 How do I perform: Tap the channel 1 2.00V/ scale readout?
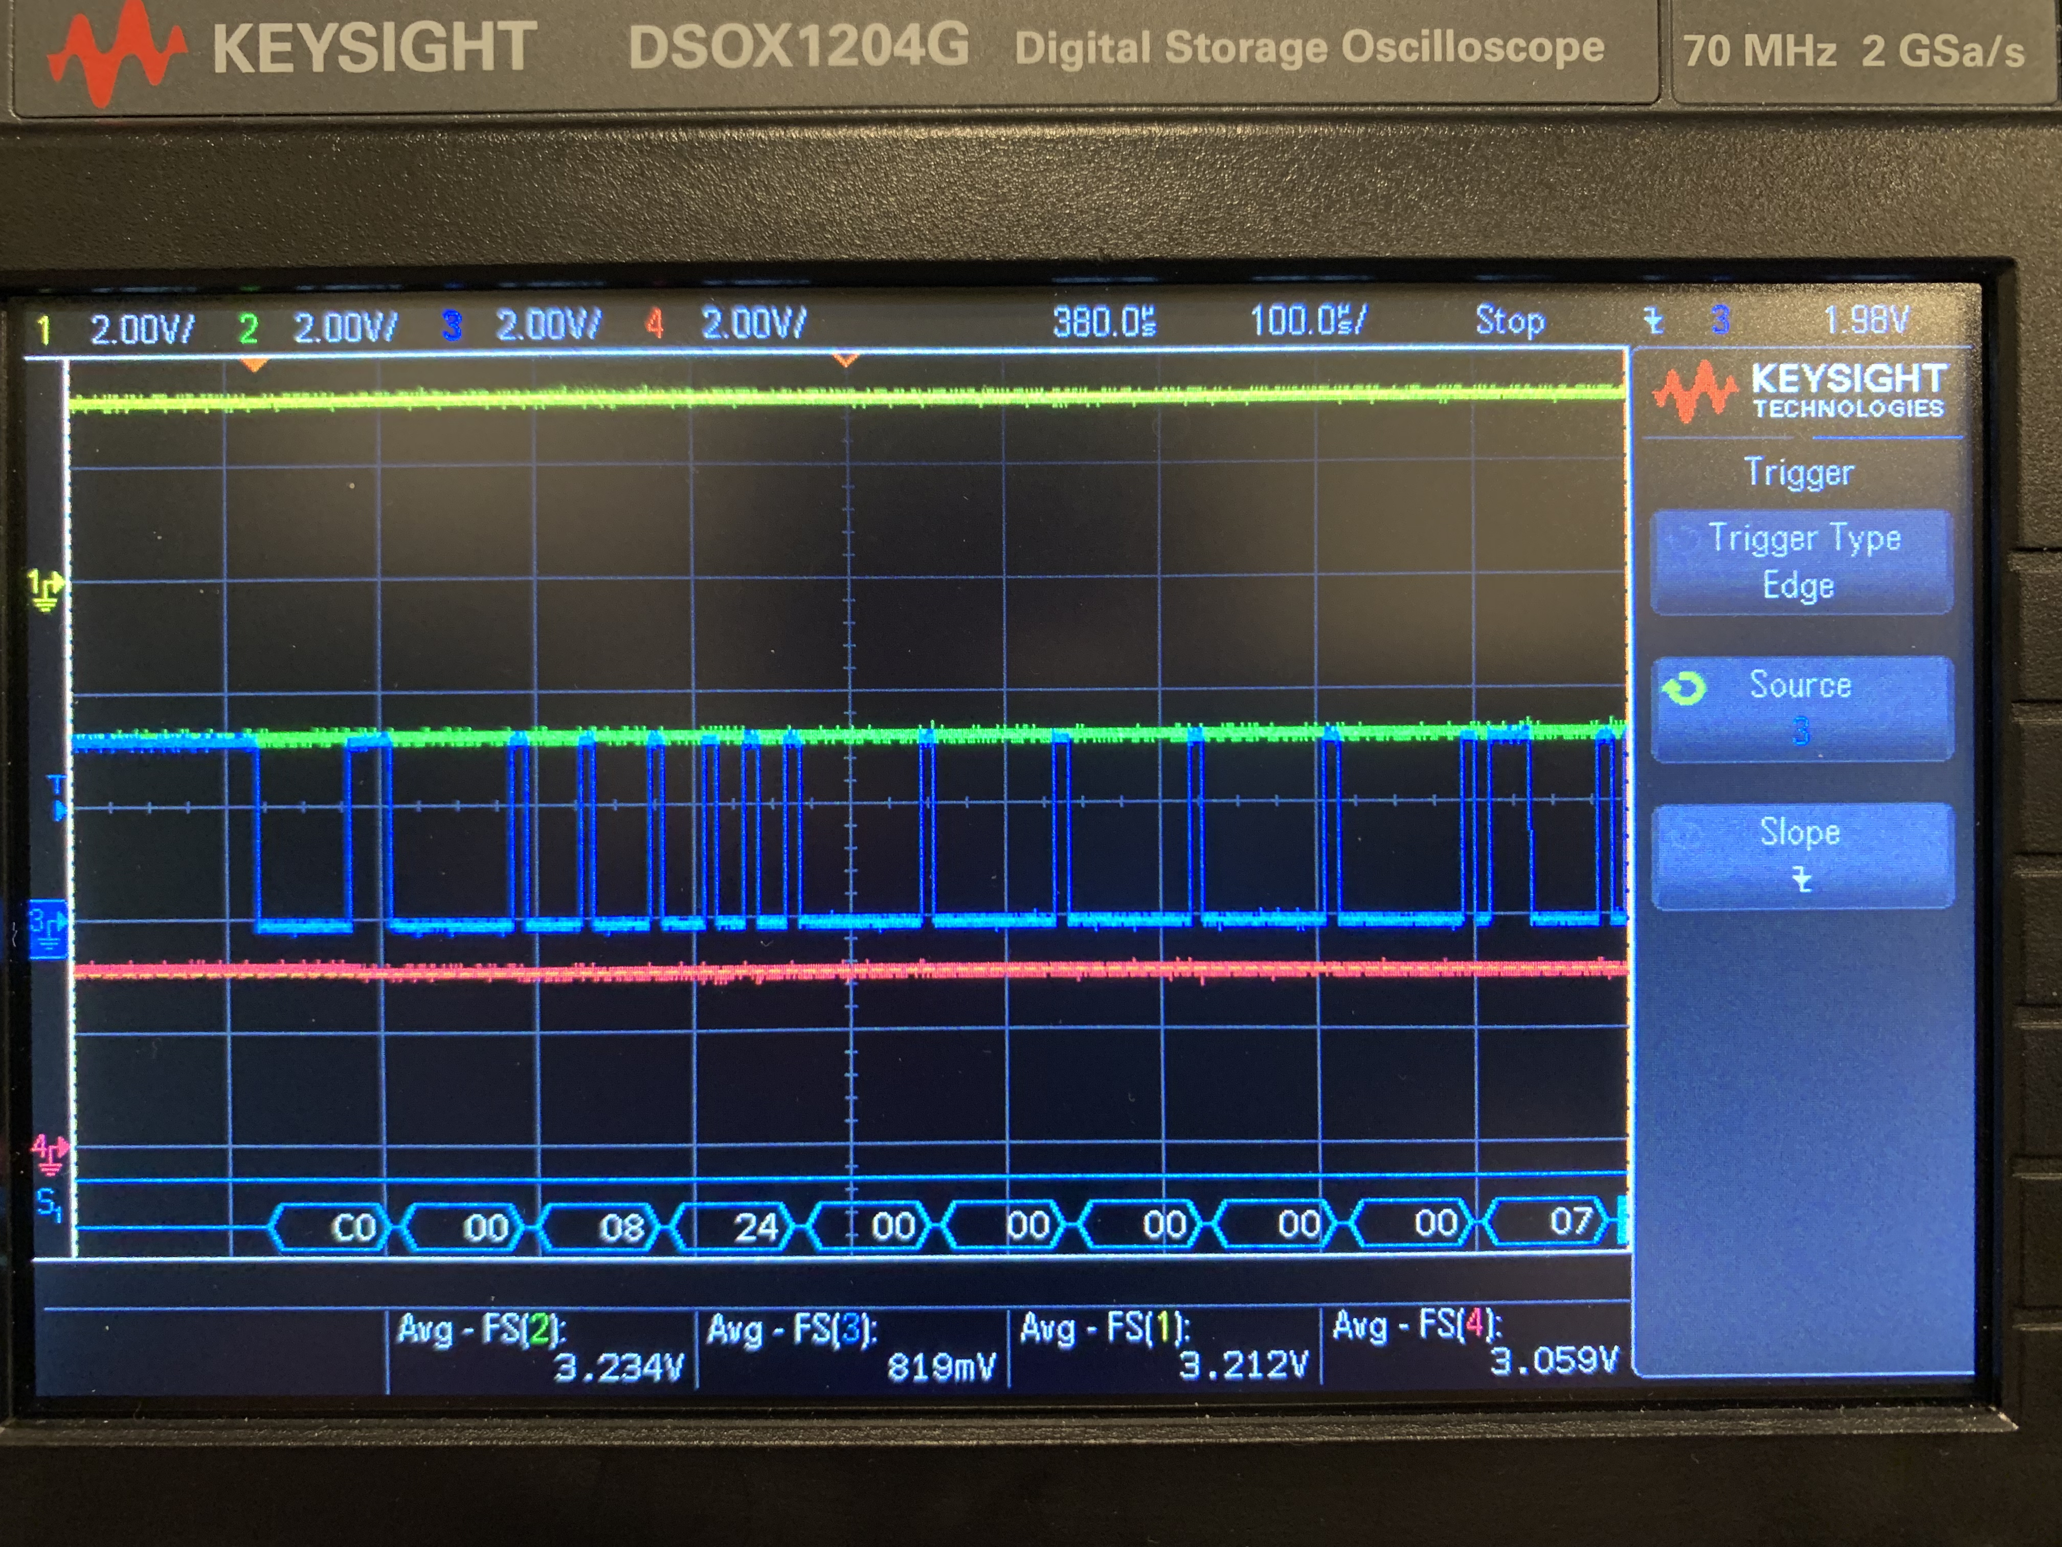[142, 329]
